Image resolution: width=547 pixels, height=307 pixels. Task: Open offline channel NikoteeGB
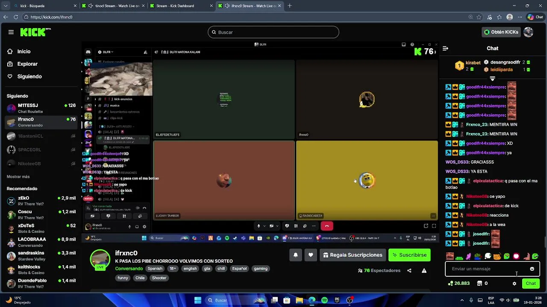[41, 163]
